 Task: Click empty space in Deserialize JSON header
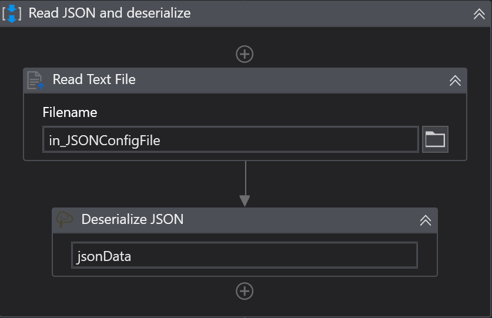point(294,220)
